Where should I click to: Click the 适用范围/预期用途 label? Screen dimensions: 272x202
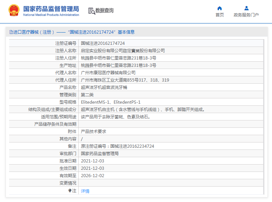pos(59,117)
